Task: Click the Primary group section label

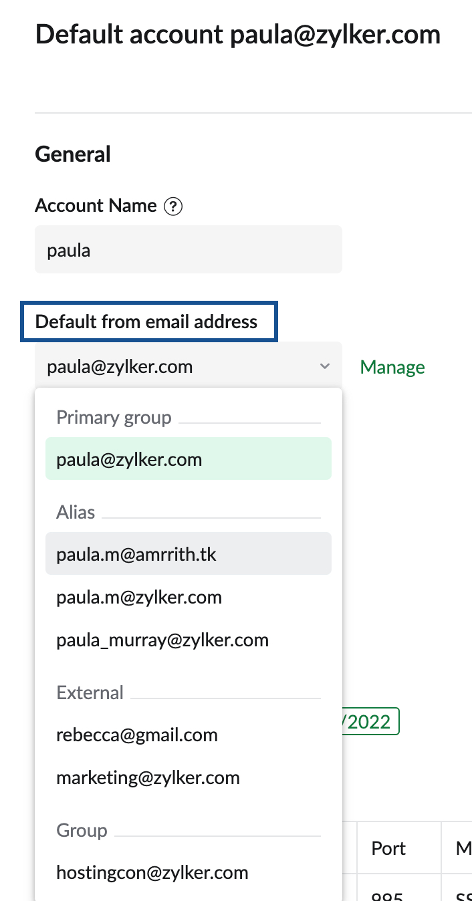Action: (114, 417)
